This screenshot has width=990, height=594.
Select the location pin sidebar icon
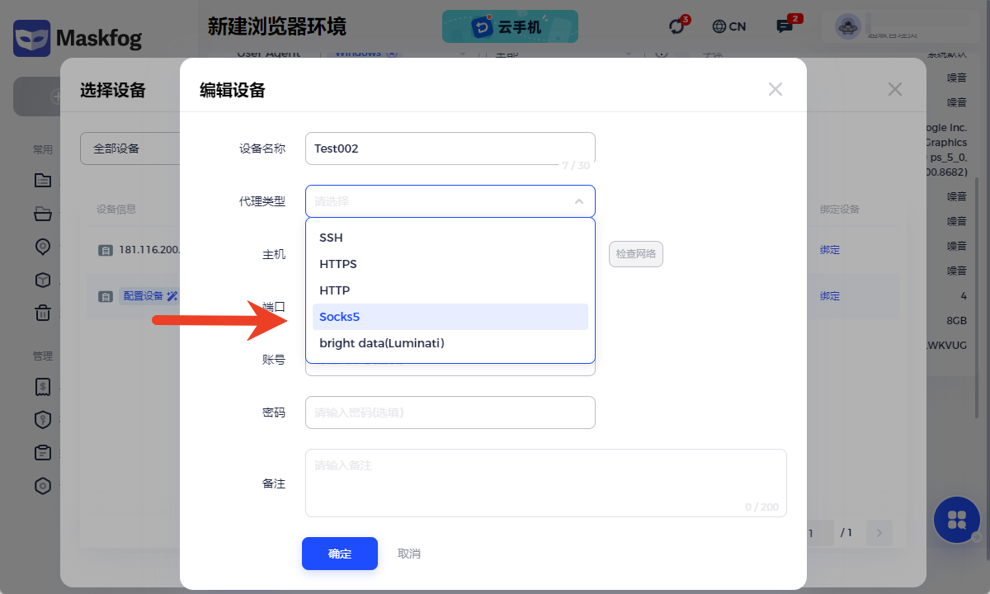[43, 247]
